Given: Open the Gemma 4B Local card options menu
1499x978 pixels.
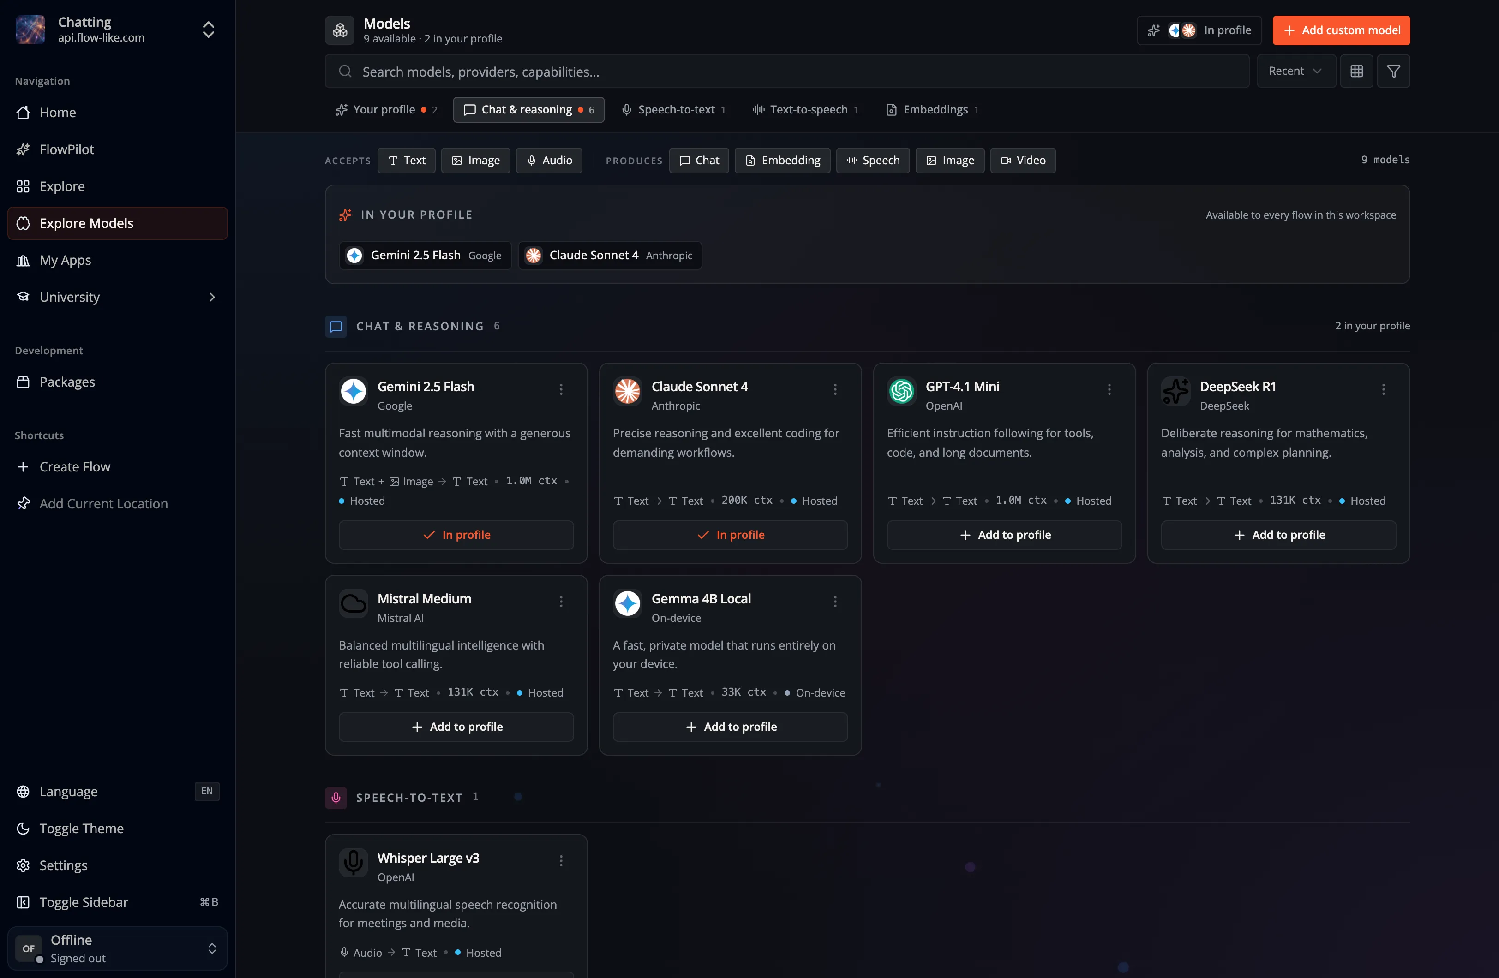Looking at the screenshot, I should pyautogui.click(x=835, y=602).
